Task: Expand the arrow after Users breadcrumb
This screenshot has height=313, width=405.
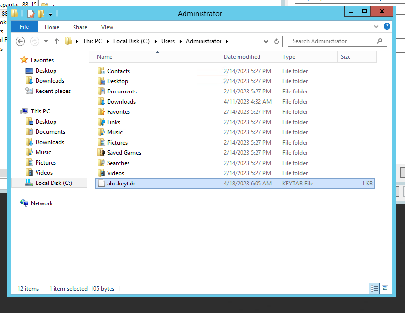Action: pyautogui.click(x=181, y=41)
